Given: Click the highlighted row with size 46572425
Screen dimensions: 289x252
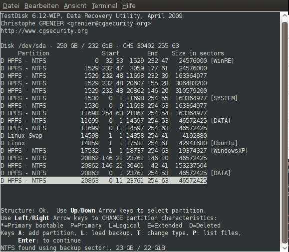Looking at the screenshot, I should point(104,181).
